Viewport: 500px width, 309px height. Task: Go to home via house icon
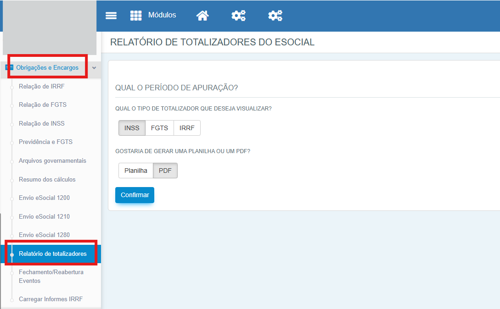coord(202,15)
